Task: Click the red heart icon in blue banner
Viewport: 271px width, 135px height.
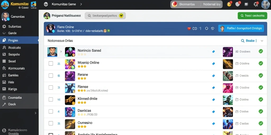Action: (189, 28)
